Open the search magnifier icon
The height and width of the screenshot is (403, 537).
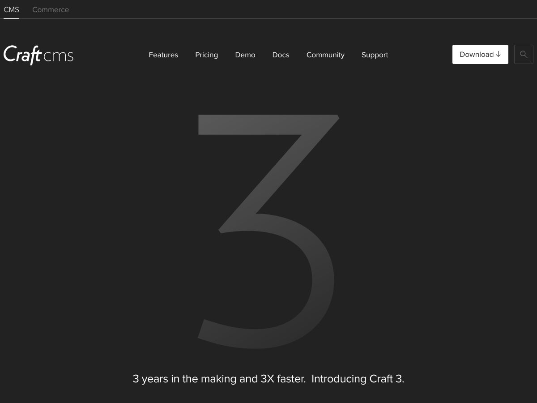tap(524, 54)
